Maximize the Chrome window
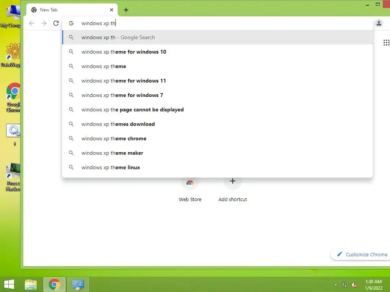 pos(377,5)
